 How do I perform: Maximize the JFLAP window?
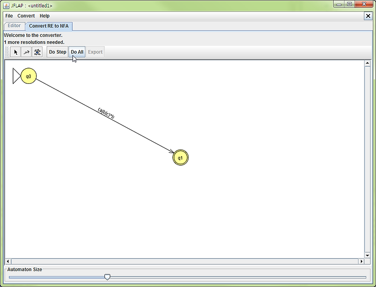point(349,4)
